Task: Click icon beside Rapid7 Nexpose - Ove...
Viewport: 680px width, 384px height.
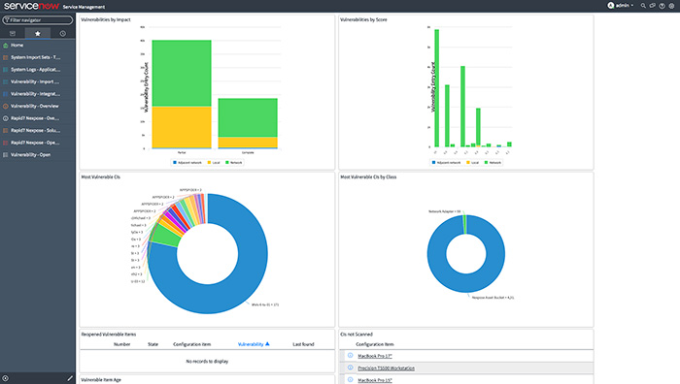Action: tap(6, 118)
